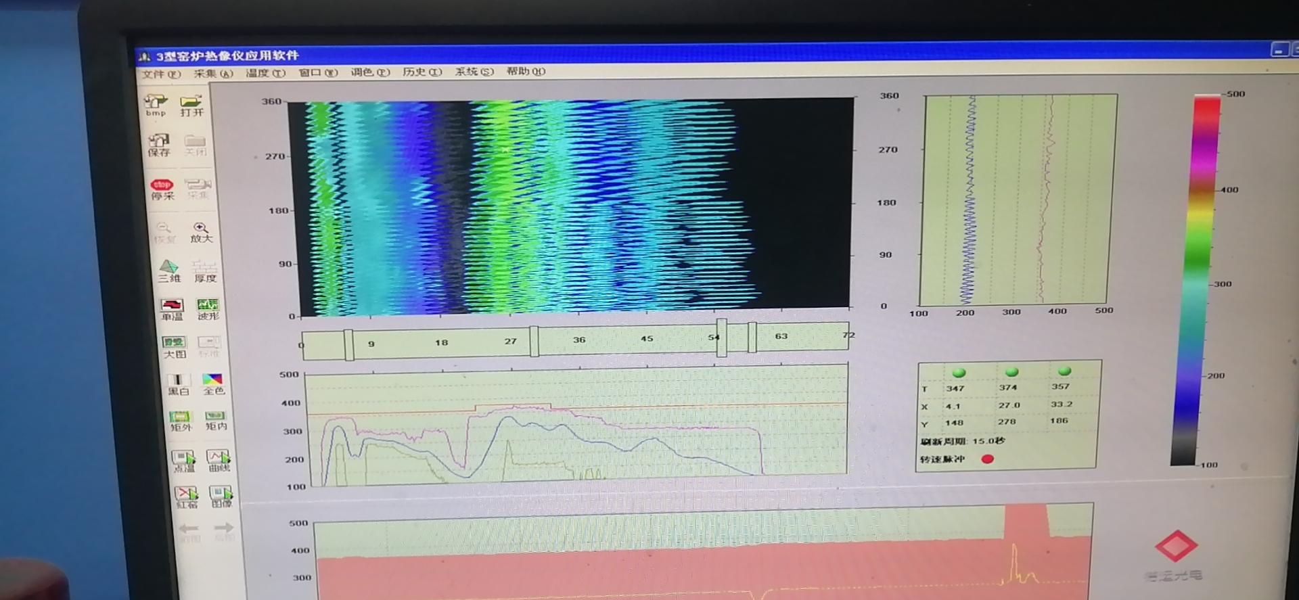Open the 温度 (Temperature) menu
1299x600 pixels.
pos(265,73)
